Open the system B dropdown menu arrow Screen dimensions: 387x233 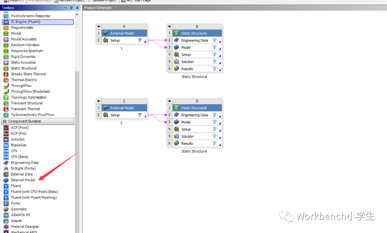(x=169, y=26)
